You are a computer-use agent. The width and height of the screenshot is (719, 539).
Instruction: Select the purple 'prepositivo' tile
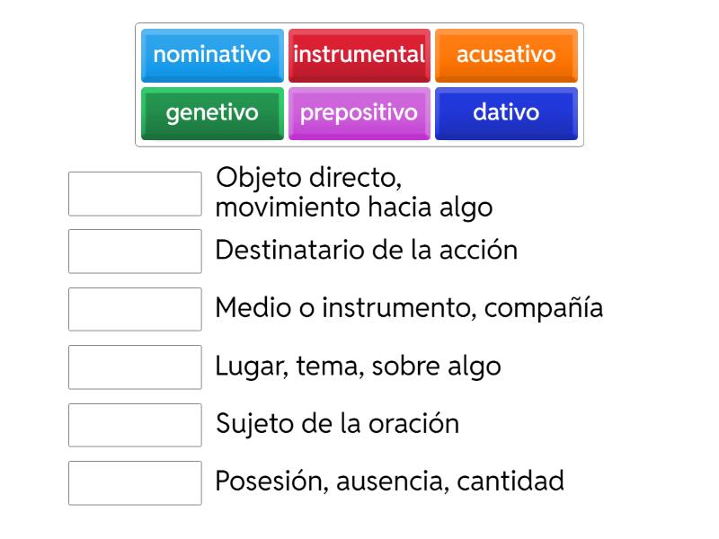click(359, 113)
